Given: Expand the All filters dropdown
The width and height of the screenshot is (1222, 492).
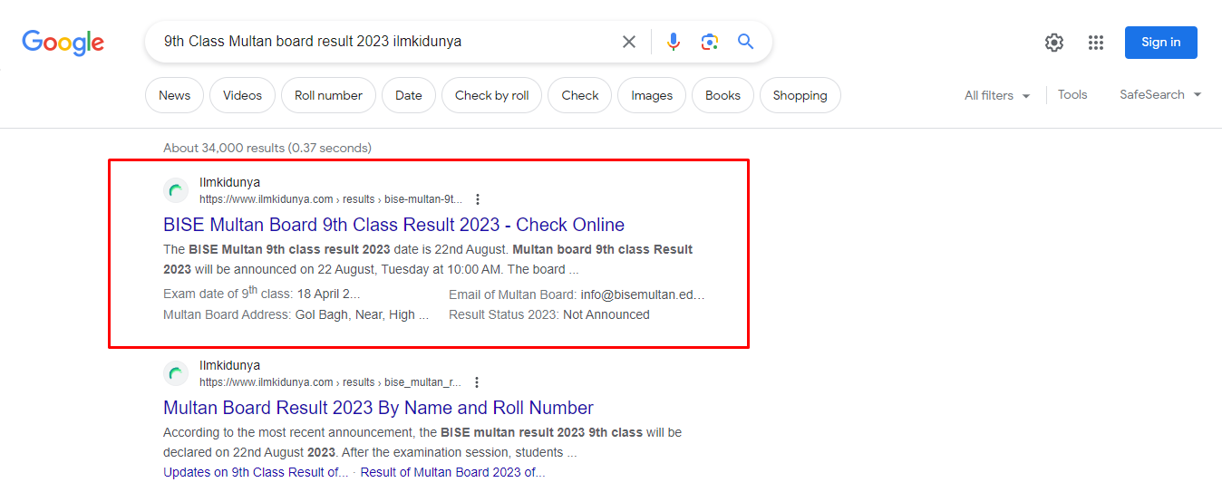Looking at the screenshot, I should (997, 95).
